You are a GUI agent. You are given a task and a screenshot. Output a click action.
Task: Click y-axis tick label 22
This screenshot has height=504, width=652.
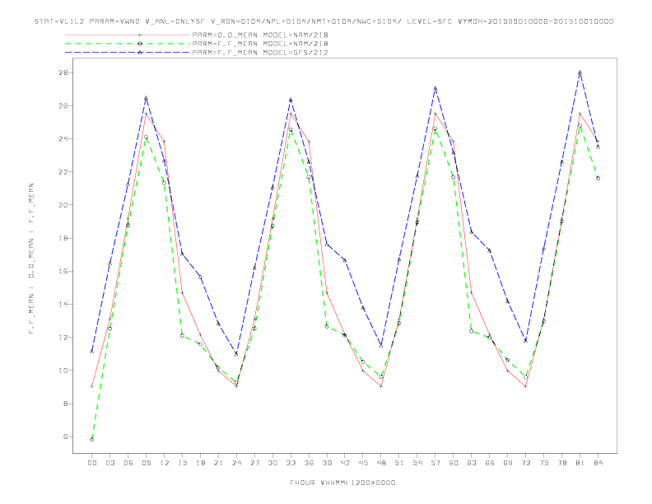coord(63,172)
